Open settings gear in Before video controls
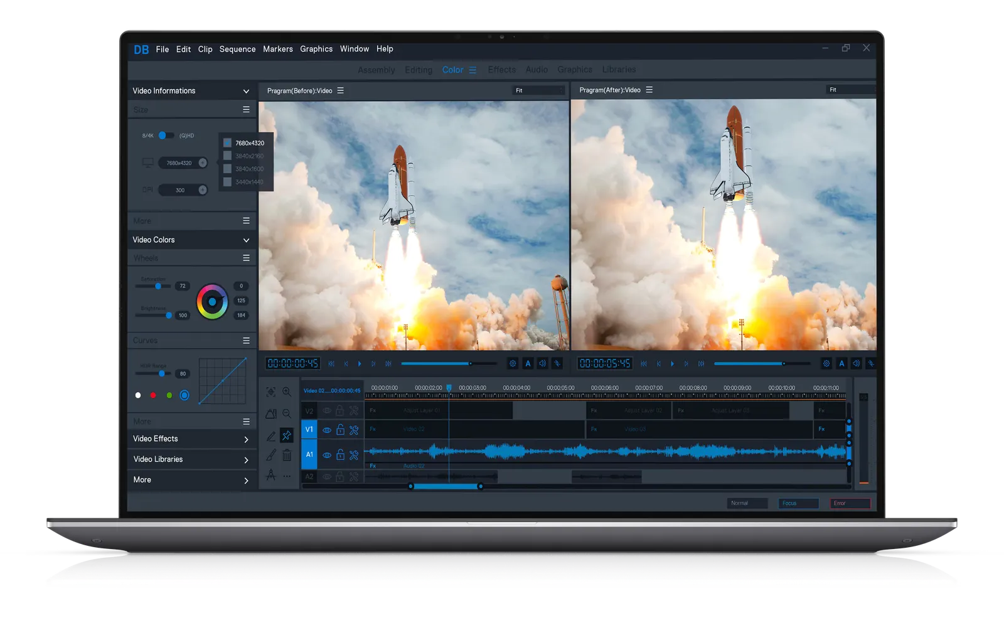Screen dimensions: 1004x618 point(513,363)
